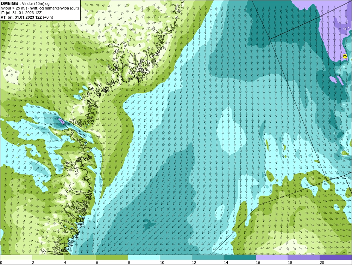Click the yellow 25 gust marker
Screen dimensions: 352x265
345,56
